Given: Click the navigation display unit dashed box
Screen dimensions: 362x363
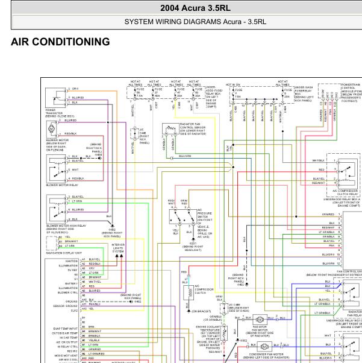Looking at the screenshot, I should point(51,244).
